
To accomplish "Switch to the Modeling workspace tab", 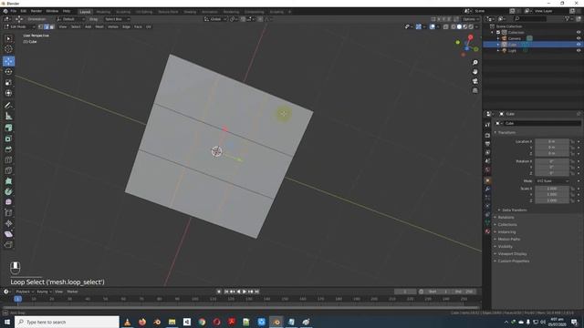I will (103, 12).
